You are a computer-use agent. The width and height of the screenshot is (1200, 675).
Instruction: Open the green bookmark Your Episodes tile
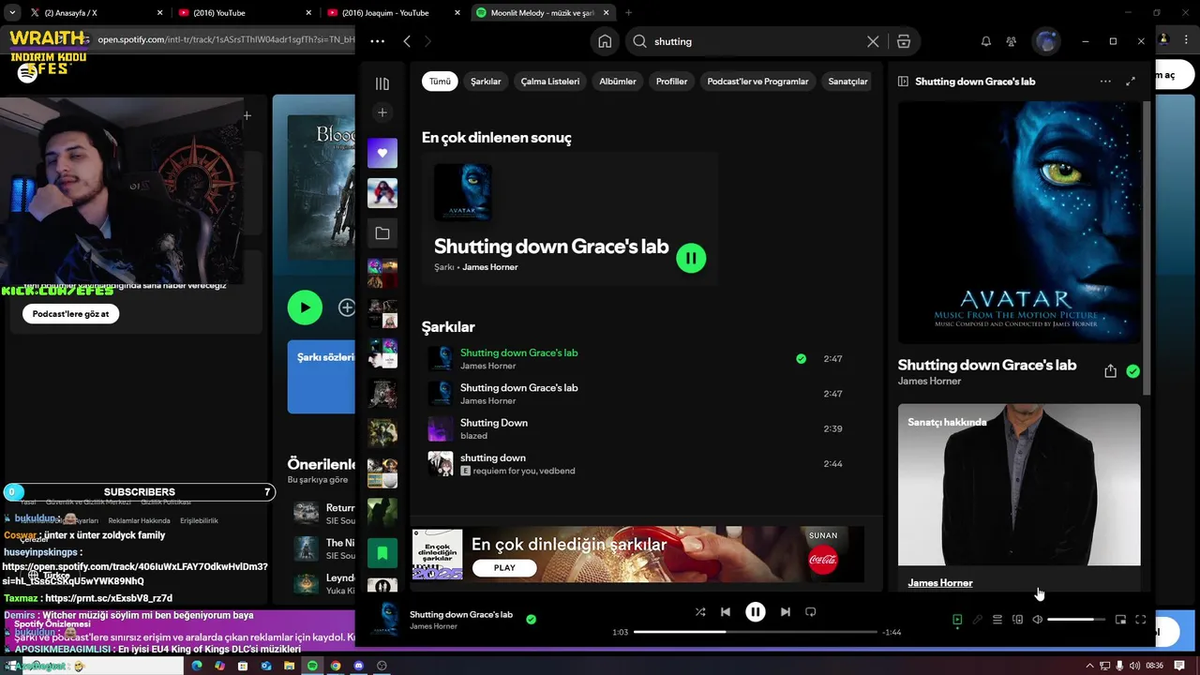[x=382, y=553]
